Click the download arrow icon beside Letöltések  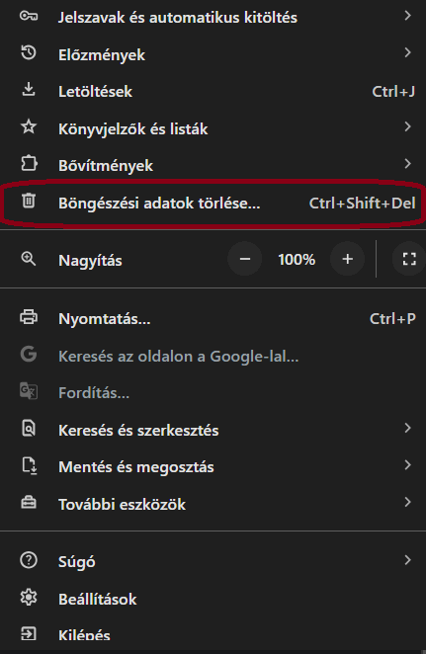coord(29,90)
